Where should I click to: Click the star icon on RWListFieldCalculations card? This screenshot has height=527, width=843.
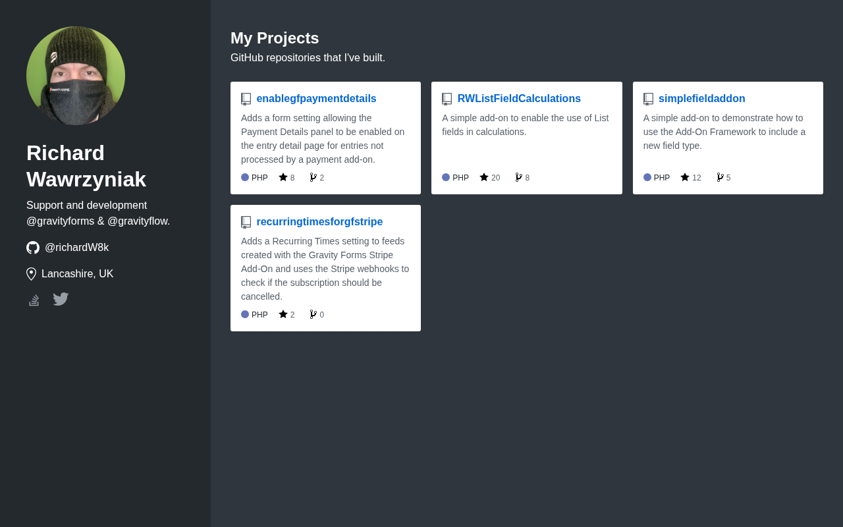pos(484,177)
